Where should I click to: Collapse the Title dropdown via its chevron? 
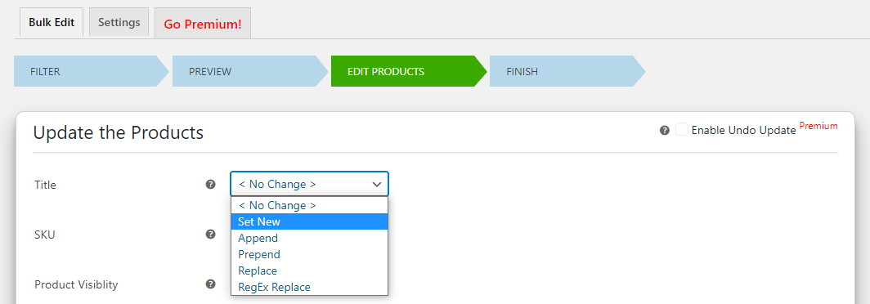[377, 184]
